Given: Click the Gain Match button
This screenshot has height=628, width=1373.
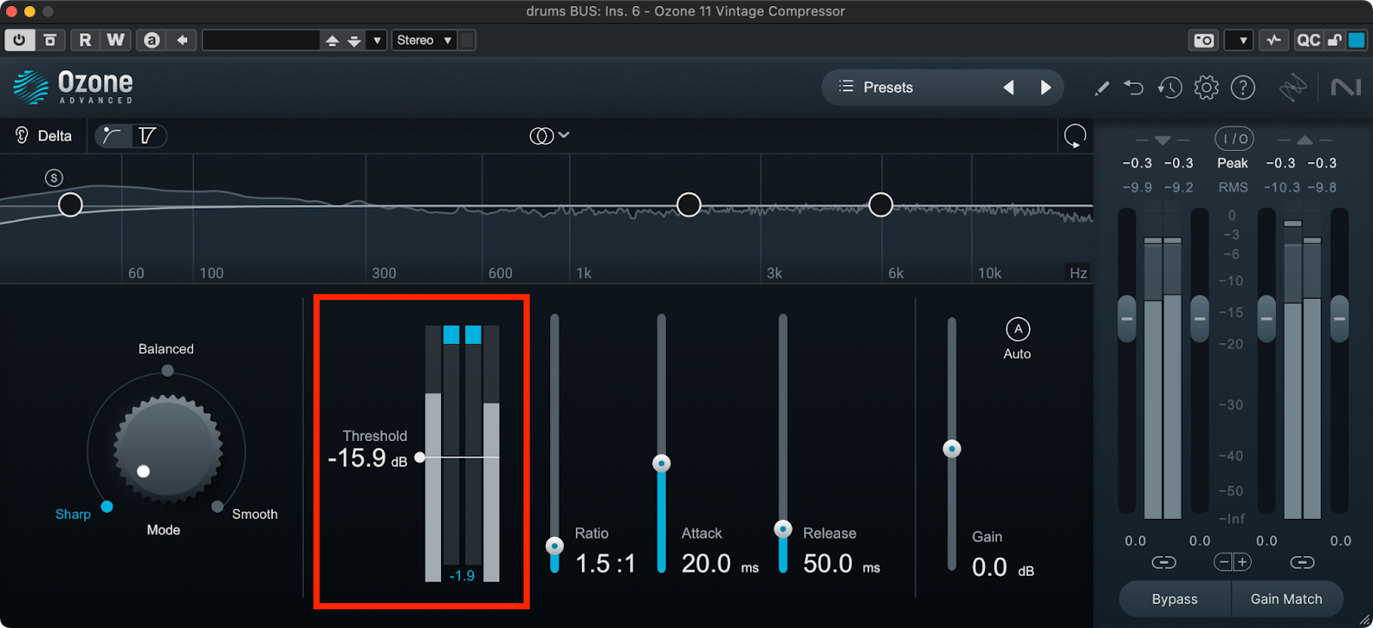Looking at the screenshot, I should 1285,599.
